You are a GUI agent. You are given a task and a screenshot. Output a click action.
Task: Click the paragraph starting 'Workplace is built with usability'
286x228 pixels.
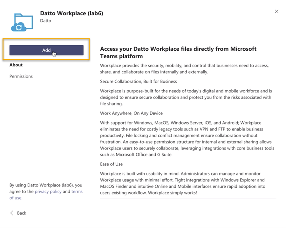pos(183,183)
